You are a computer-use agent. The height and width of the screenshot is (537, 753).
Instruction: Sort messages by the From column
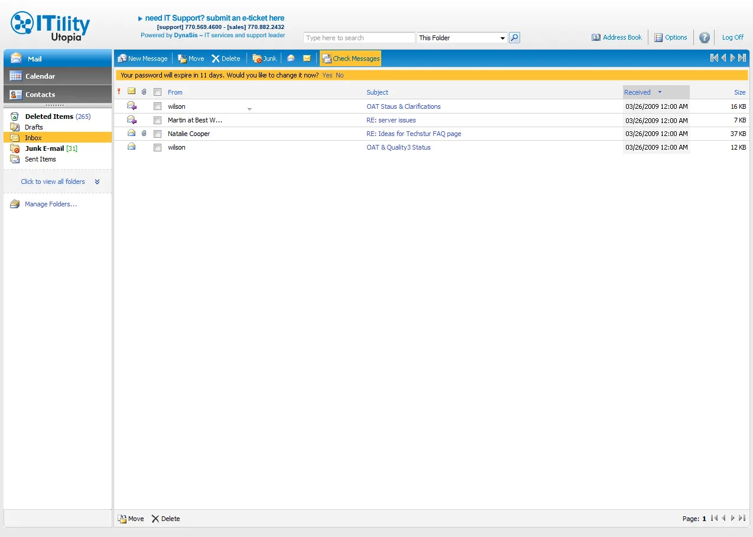point(175,92)
